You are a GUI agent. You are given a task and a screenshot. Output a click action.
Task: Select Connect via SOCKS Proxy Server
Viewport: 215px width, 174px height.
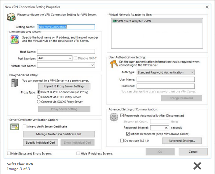pos(39,102)
